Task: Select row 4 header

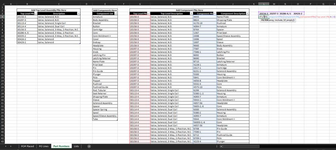Action: (2, 17)
